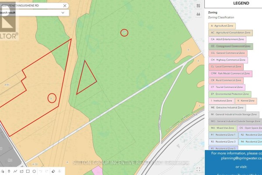Open the measurement tool icon below the grid icon

(x=198, y=14)
